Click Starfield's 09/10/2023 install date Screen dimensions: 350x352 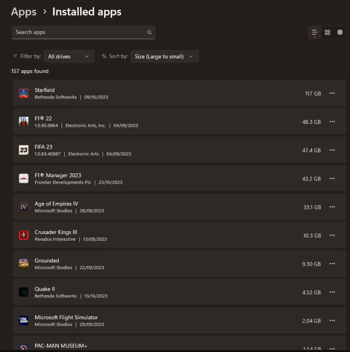click(96, 97)
